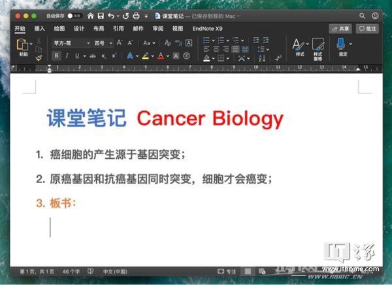Open the 布局 tab
The height and width of the screenshot is (285, 392).
tap(99, 29)
